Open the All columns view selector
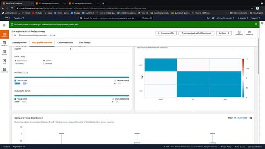Image resolution: width=265 pixels, height=149 pixels. pos(240,118)
